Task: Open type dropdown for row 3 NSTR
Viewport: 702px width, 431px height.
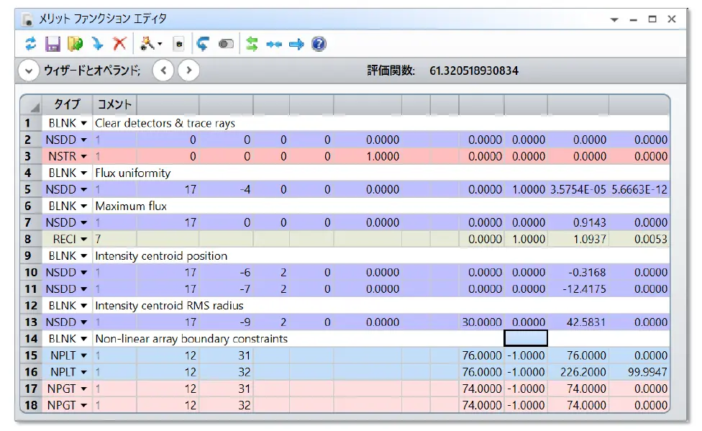Action: pyautogui.click(x=83, y=156)
